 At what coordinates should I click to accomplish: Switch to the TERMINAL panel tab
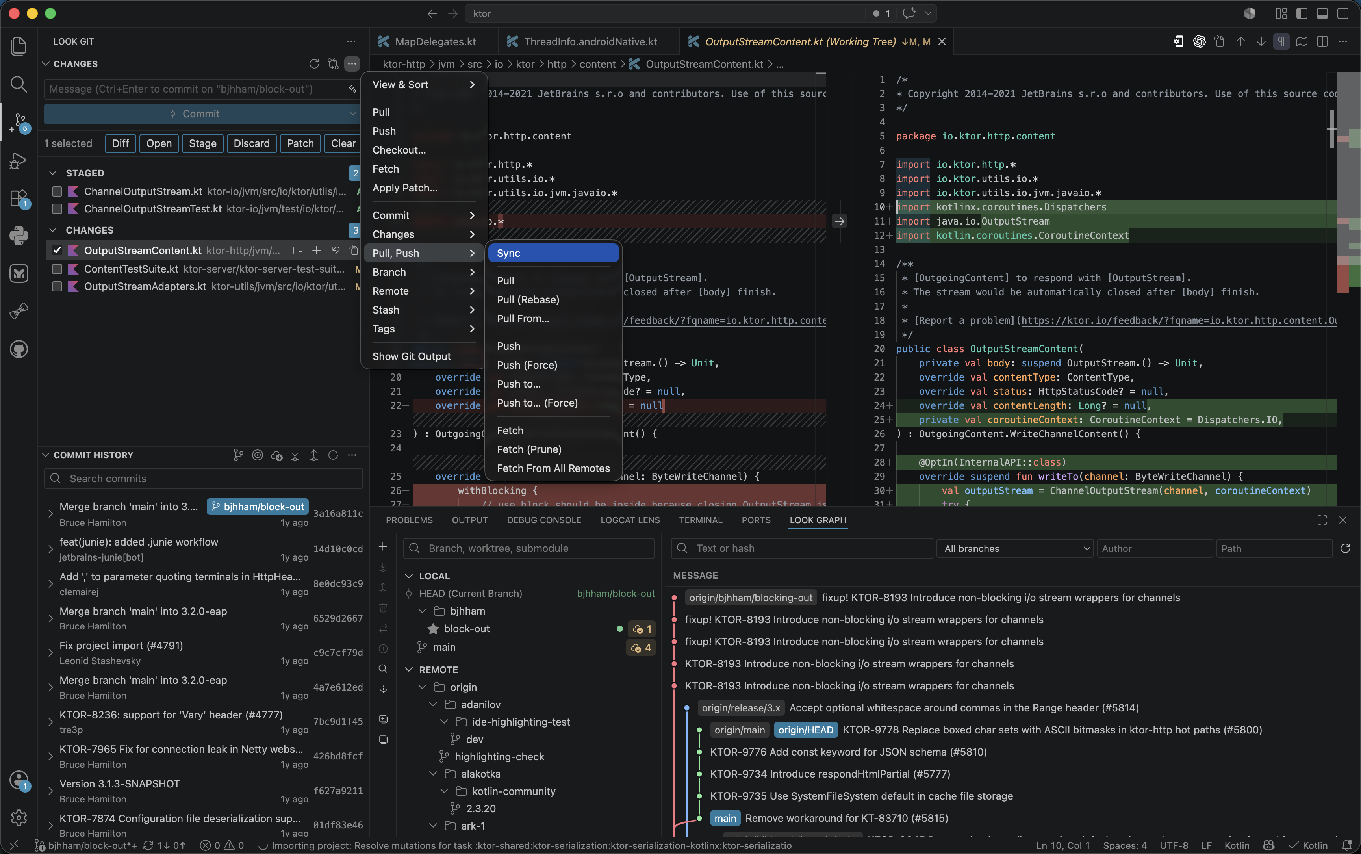pyautogui.click(x=701, y=520)
